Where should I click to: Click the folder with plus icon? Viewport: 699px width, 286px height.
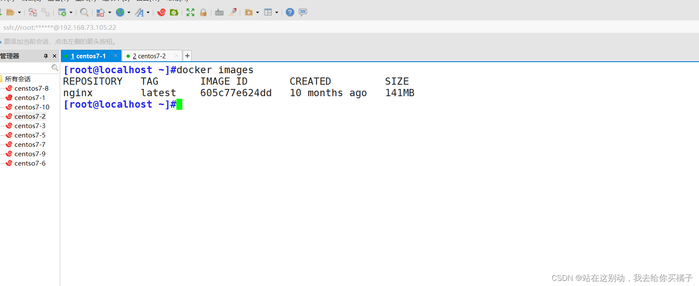(249, 12)
